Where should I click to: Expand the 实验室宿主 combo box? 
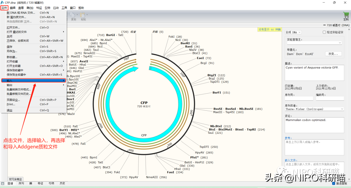tap(314, 43)
